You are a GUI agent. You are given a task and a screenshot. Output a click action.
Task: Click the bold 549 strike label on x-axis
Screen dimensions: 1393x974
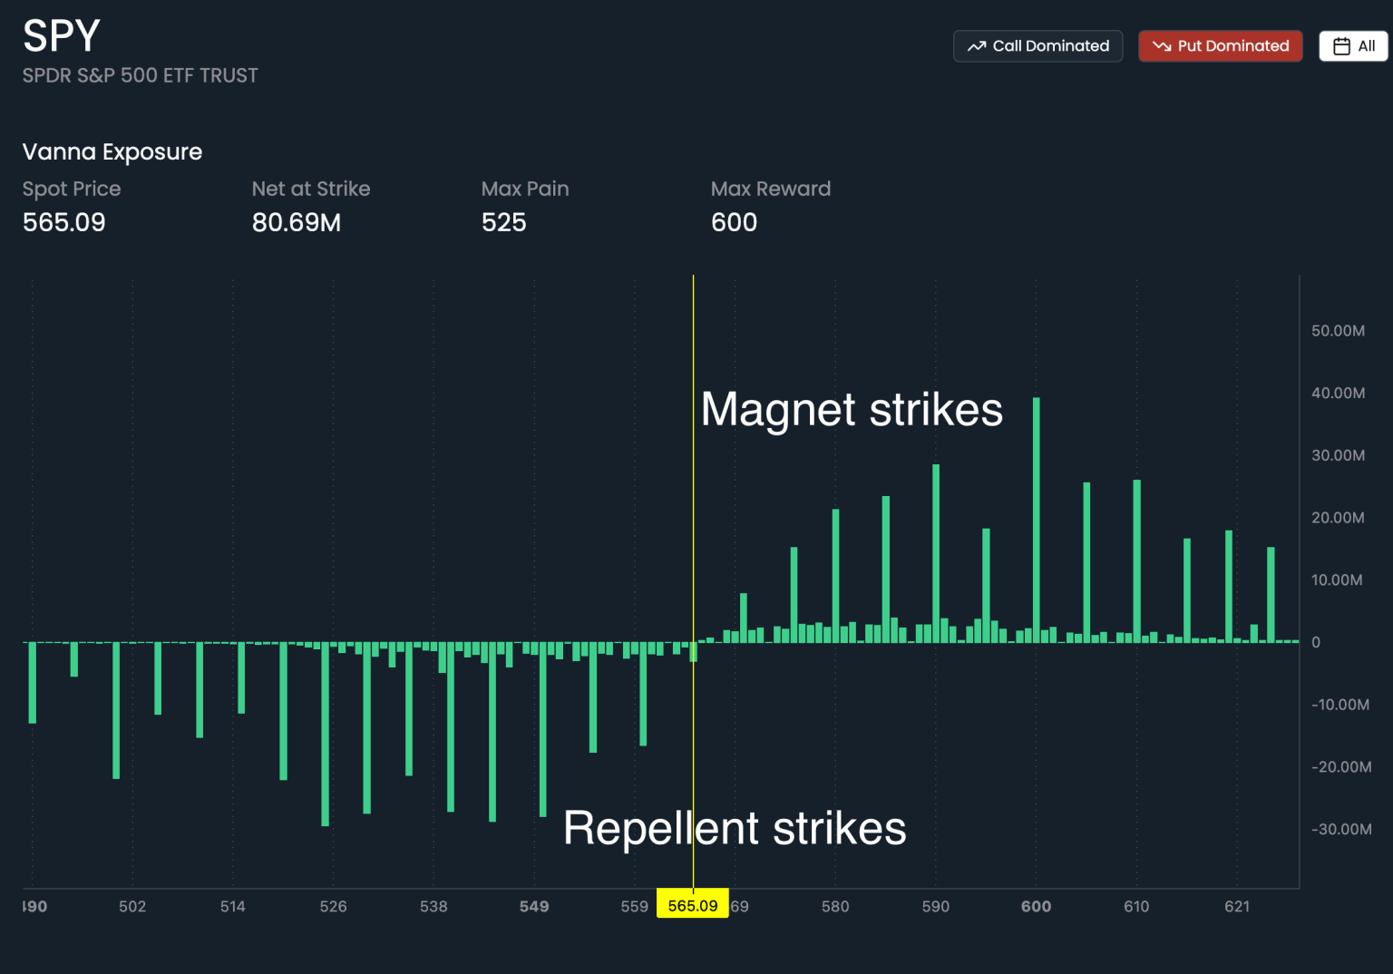click(534, 906)
